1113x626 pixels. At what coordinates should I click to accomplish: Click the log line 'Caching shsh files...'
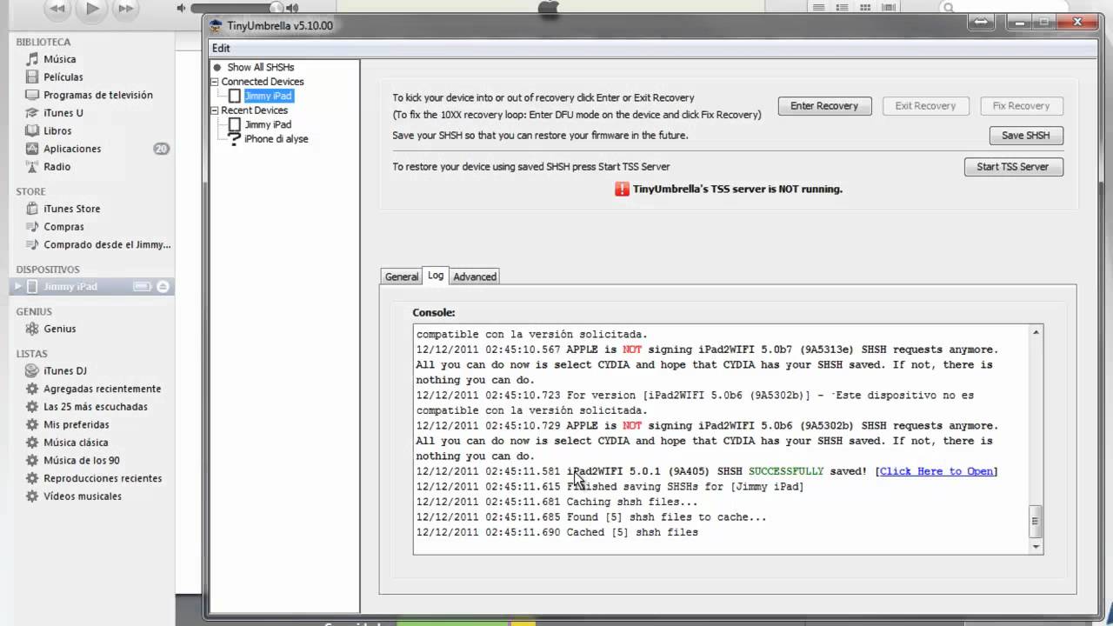point(556,502)
